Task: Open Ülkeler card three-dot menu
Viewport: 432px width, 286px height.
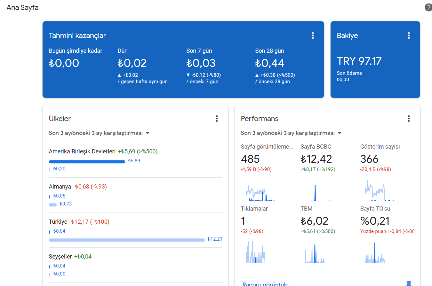Action: tap(217, 119)
